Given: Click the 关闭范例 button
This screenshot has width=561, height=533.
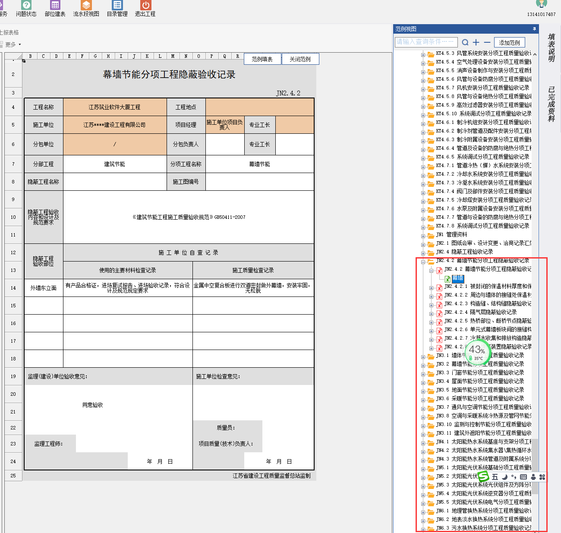Looking at the screenshot, I should click(x=300, y=59).
